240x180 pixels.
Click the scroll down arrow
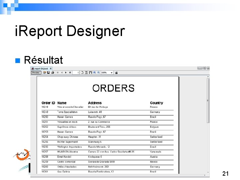click(x=208, y=172)
